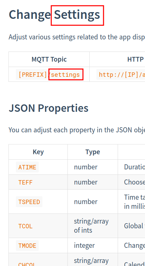Click the 'Adjust various settings' description paragraph

pos(77,37)
